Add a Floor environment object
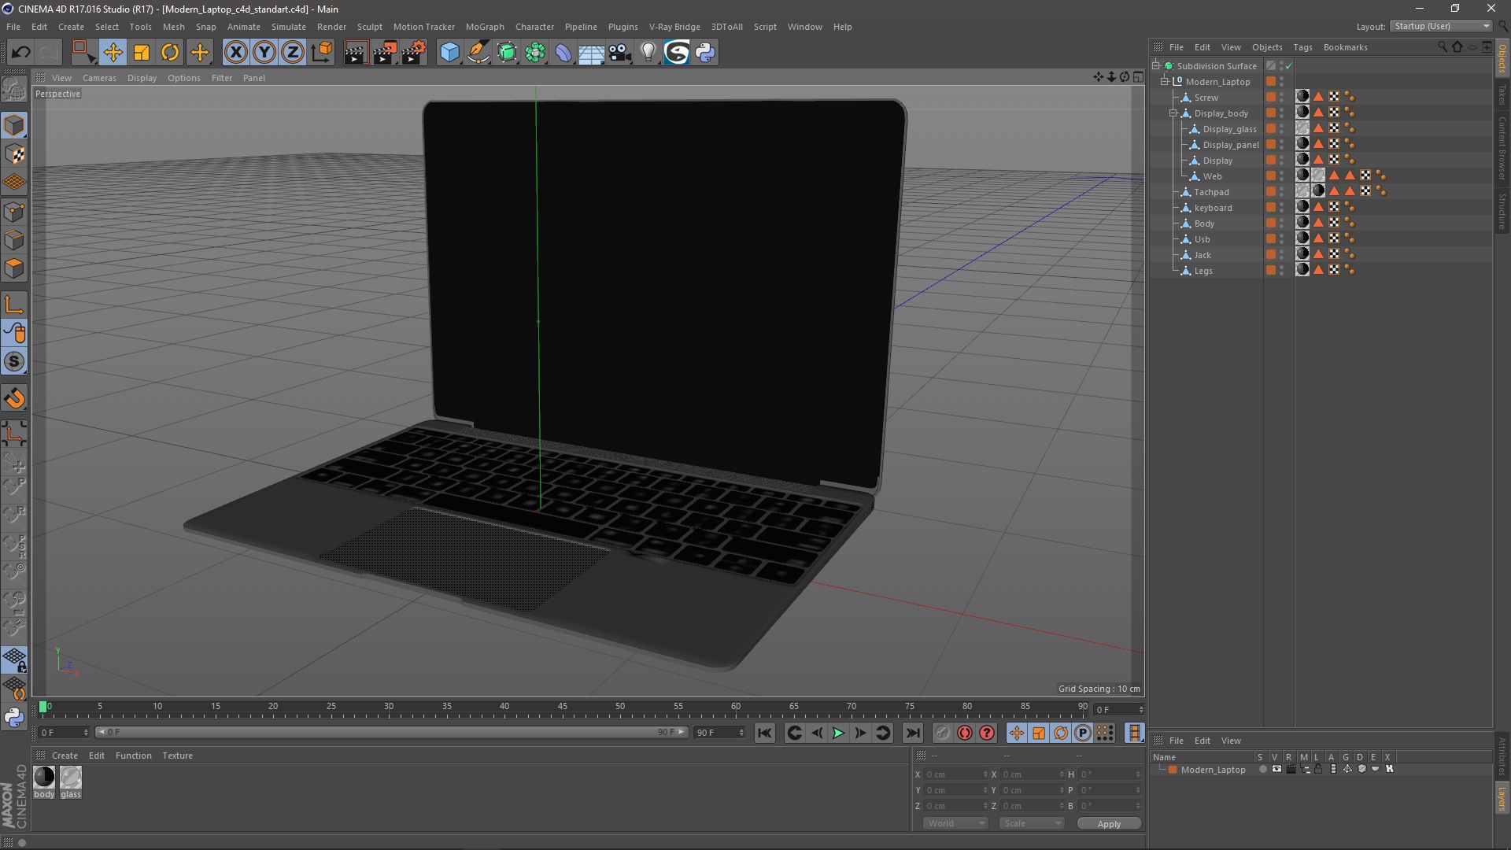The image size is (1511, 850). [x=592, y=53]
